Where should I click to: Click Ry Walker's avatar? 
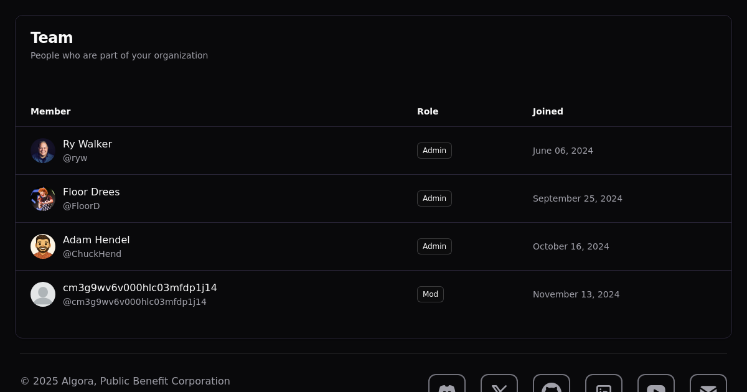point(43,151)
